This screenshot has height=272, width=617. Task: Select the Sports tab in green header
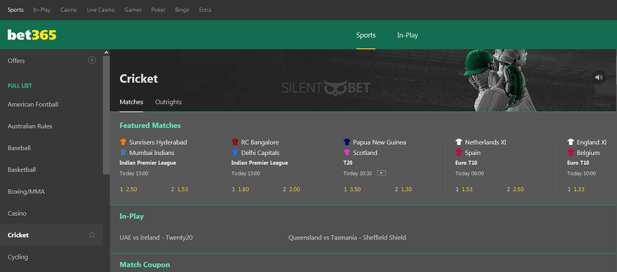[366, 35]
